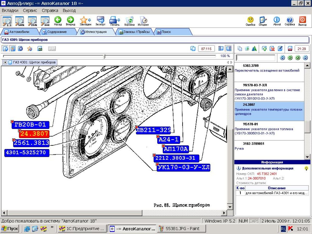The width and height of the screenshot is (312, 234).
Task: Click the green-eyed document preview icon
Action: [40, 49]
